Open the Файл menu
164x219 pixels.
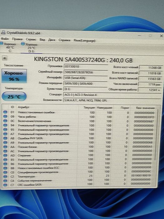(5, 39)
